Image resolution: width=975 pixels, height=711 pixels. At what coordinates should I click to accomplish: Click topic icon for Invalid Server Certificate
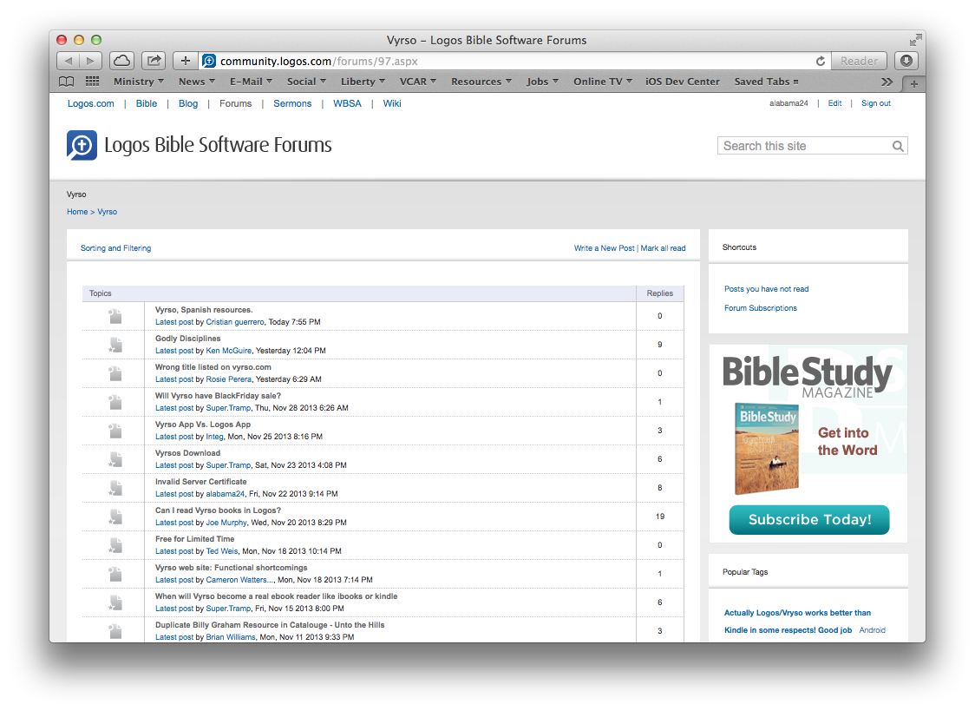[x=115, y=488]
